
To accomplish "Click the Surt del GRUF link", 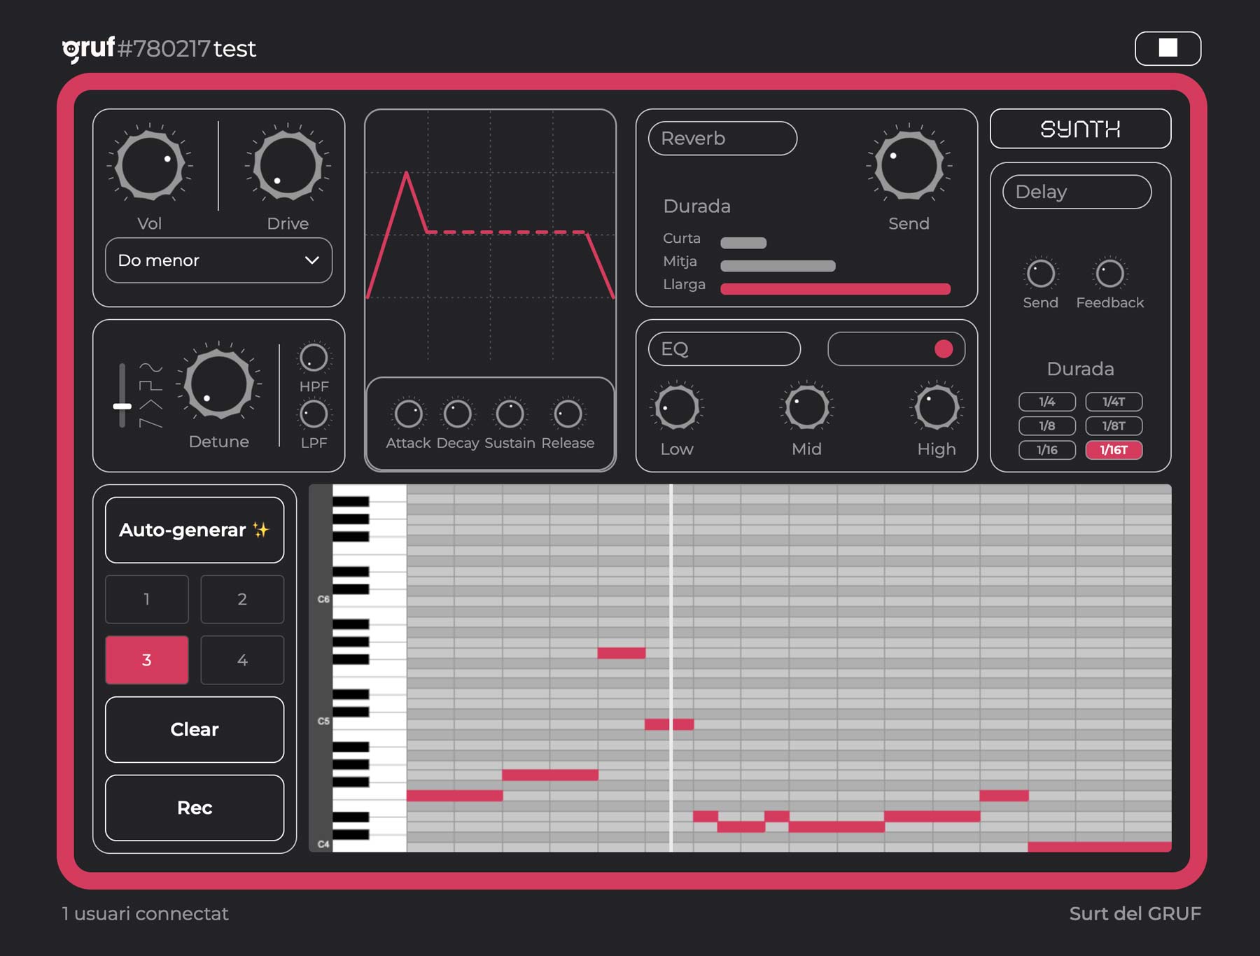I will point(1135,913).
